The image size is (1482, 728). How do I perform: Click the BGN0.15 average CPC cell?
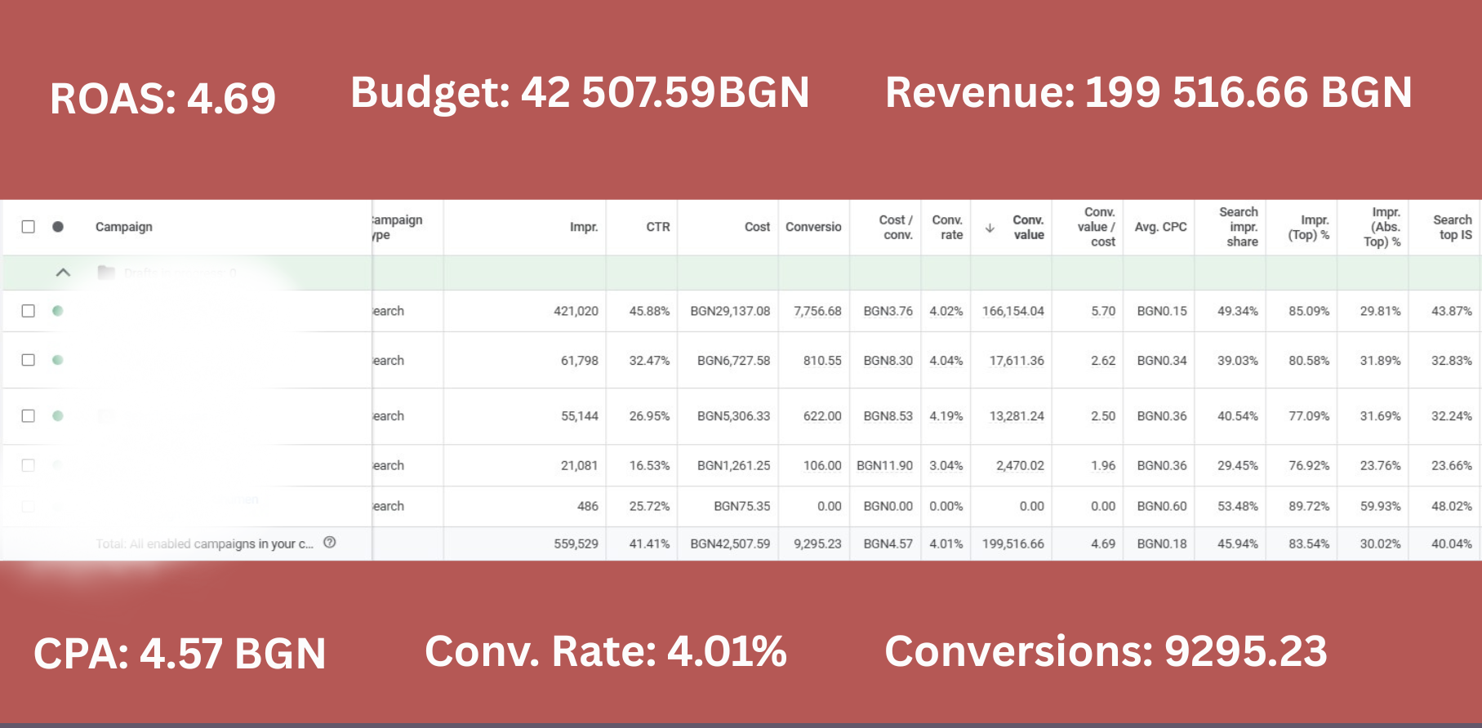1162,311
